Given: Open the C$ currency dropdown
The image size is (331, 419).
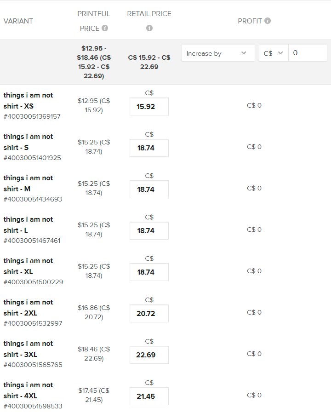Looking at the screenshot, I should pos(274,53).
